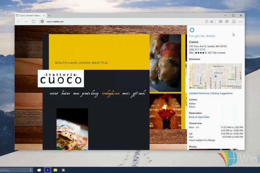Add page to favorites with star icon
Image resolution: width=260 pixels, height=173 pixels.
coord(212,21)
